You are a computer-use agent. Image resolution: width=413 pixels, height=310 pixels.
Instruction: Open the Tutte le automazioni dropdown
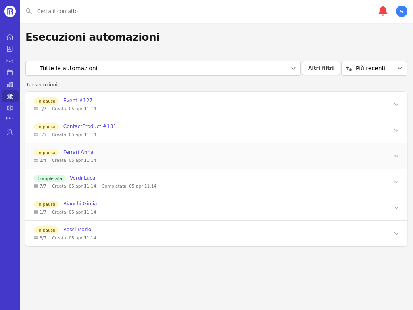163,68
